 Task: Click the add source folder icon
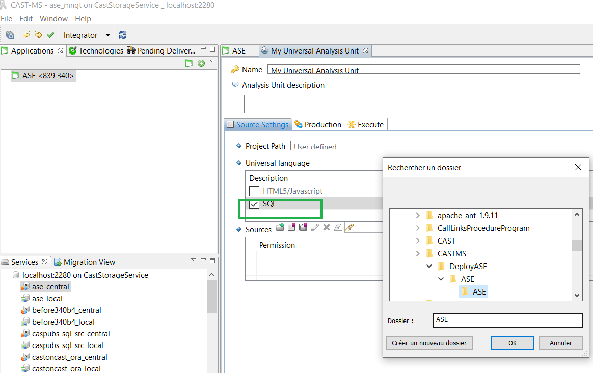point(279,228)
